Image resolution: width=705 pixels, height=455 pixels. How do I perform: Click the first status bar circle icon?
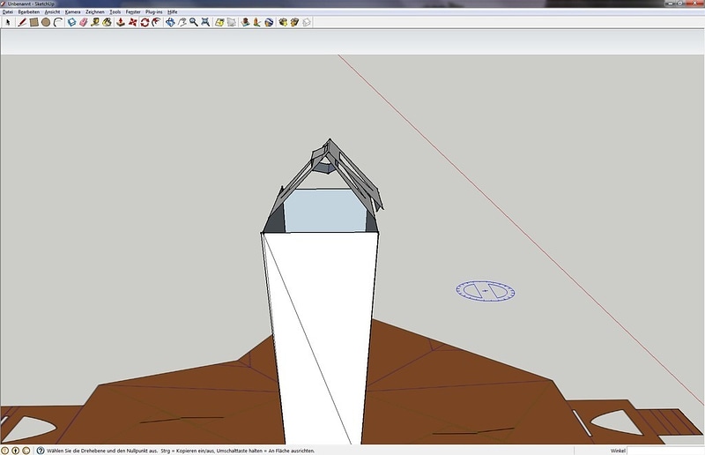(5, 450)
